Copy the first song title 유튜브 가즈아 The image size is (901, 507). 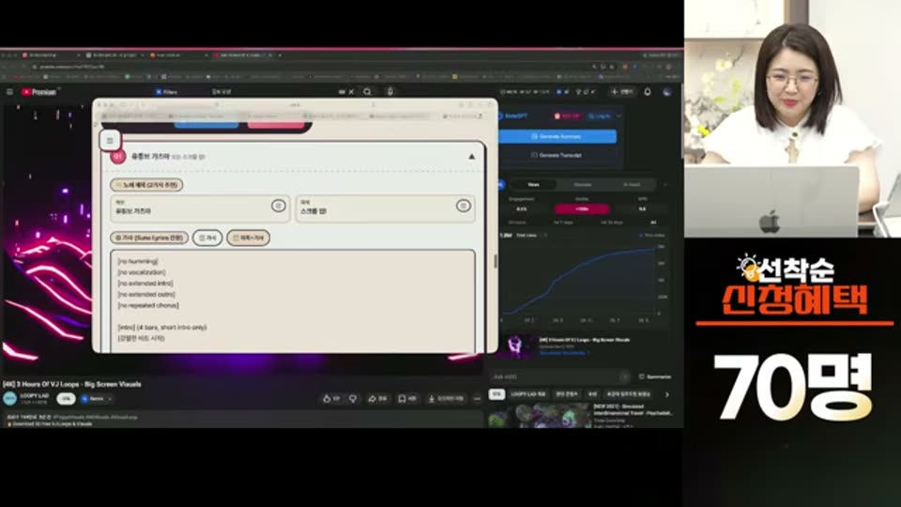point(278,206)
